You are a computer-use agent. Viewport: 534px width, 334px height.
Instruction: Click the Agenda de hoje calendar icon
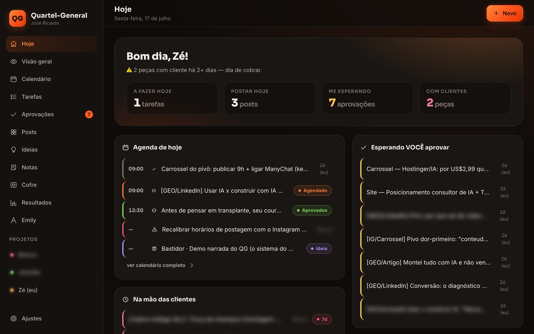pos(125,147)
